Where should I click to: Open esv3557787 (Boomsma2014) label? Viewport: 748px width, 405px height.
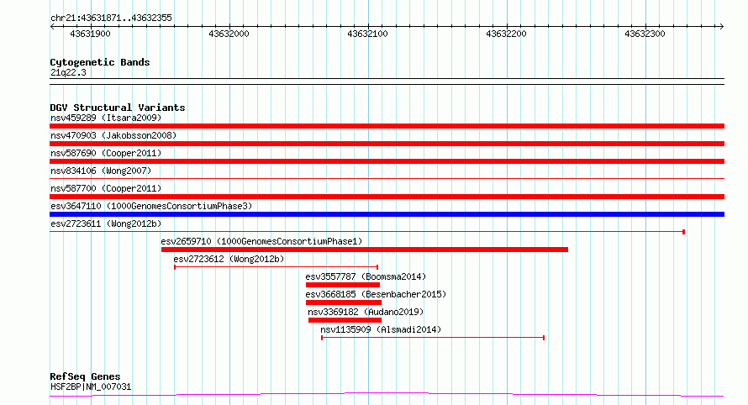(366, 276)
